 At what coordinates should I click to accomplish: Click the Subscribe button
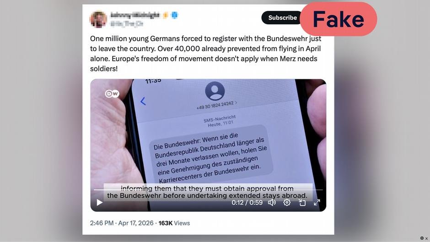click(282, 17)
